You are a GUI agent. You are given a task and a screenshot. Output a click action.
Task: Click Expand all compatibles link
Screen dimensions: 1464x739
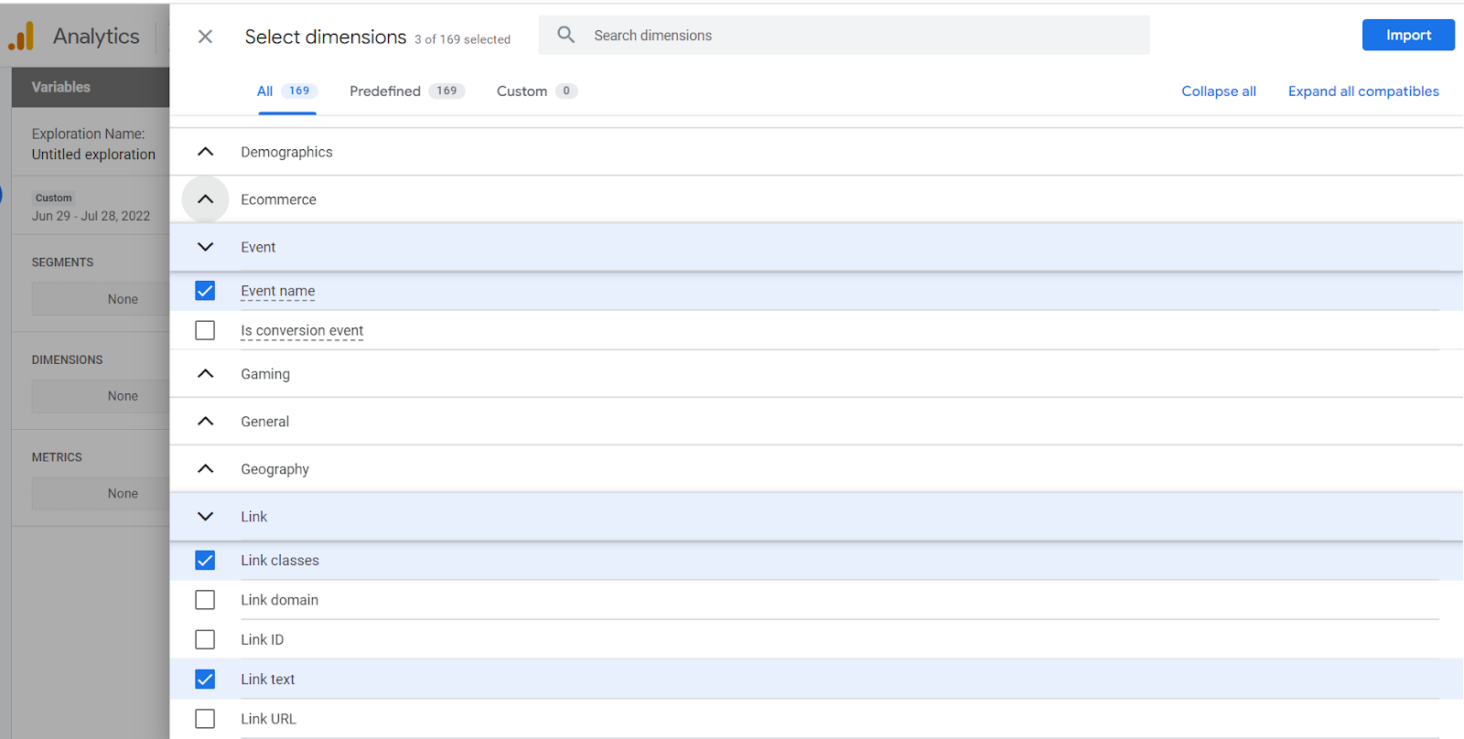(1362, 91)
